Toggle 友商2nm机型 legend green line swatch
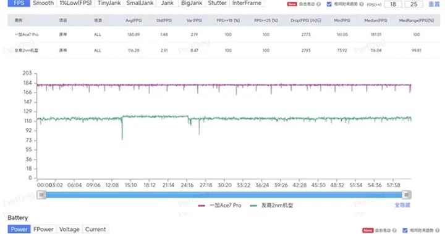Image resolution: width=445 pixels, height=234 pixels. (253, 206)
